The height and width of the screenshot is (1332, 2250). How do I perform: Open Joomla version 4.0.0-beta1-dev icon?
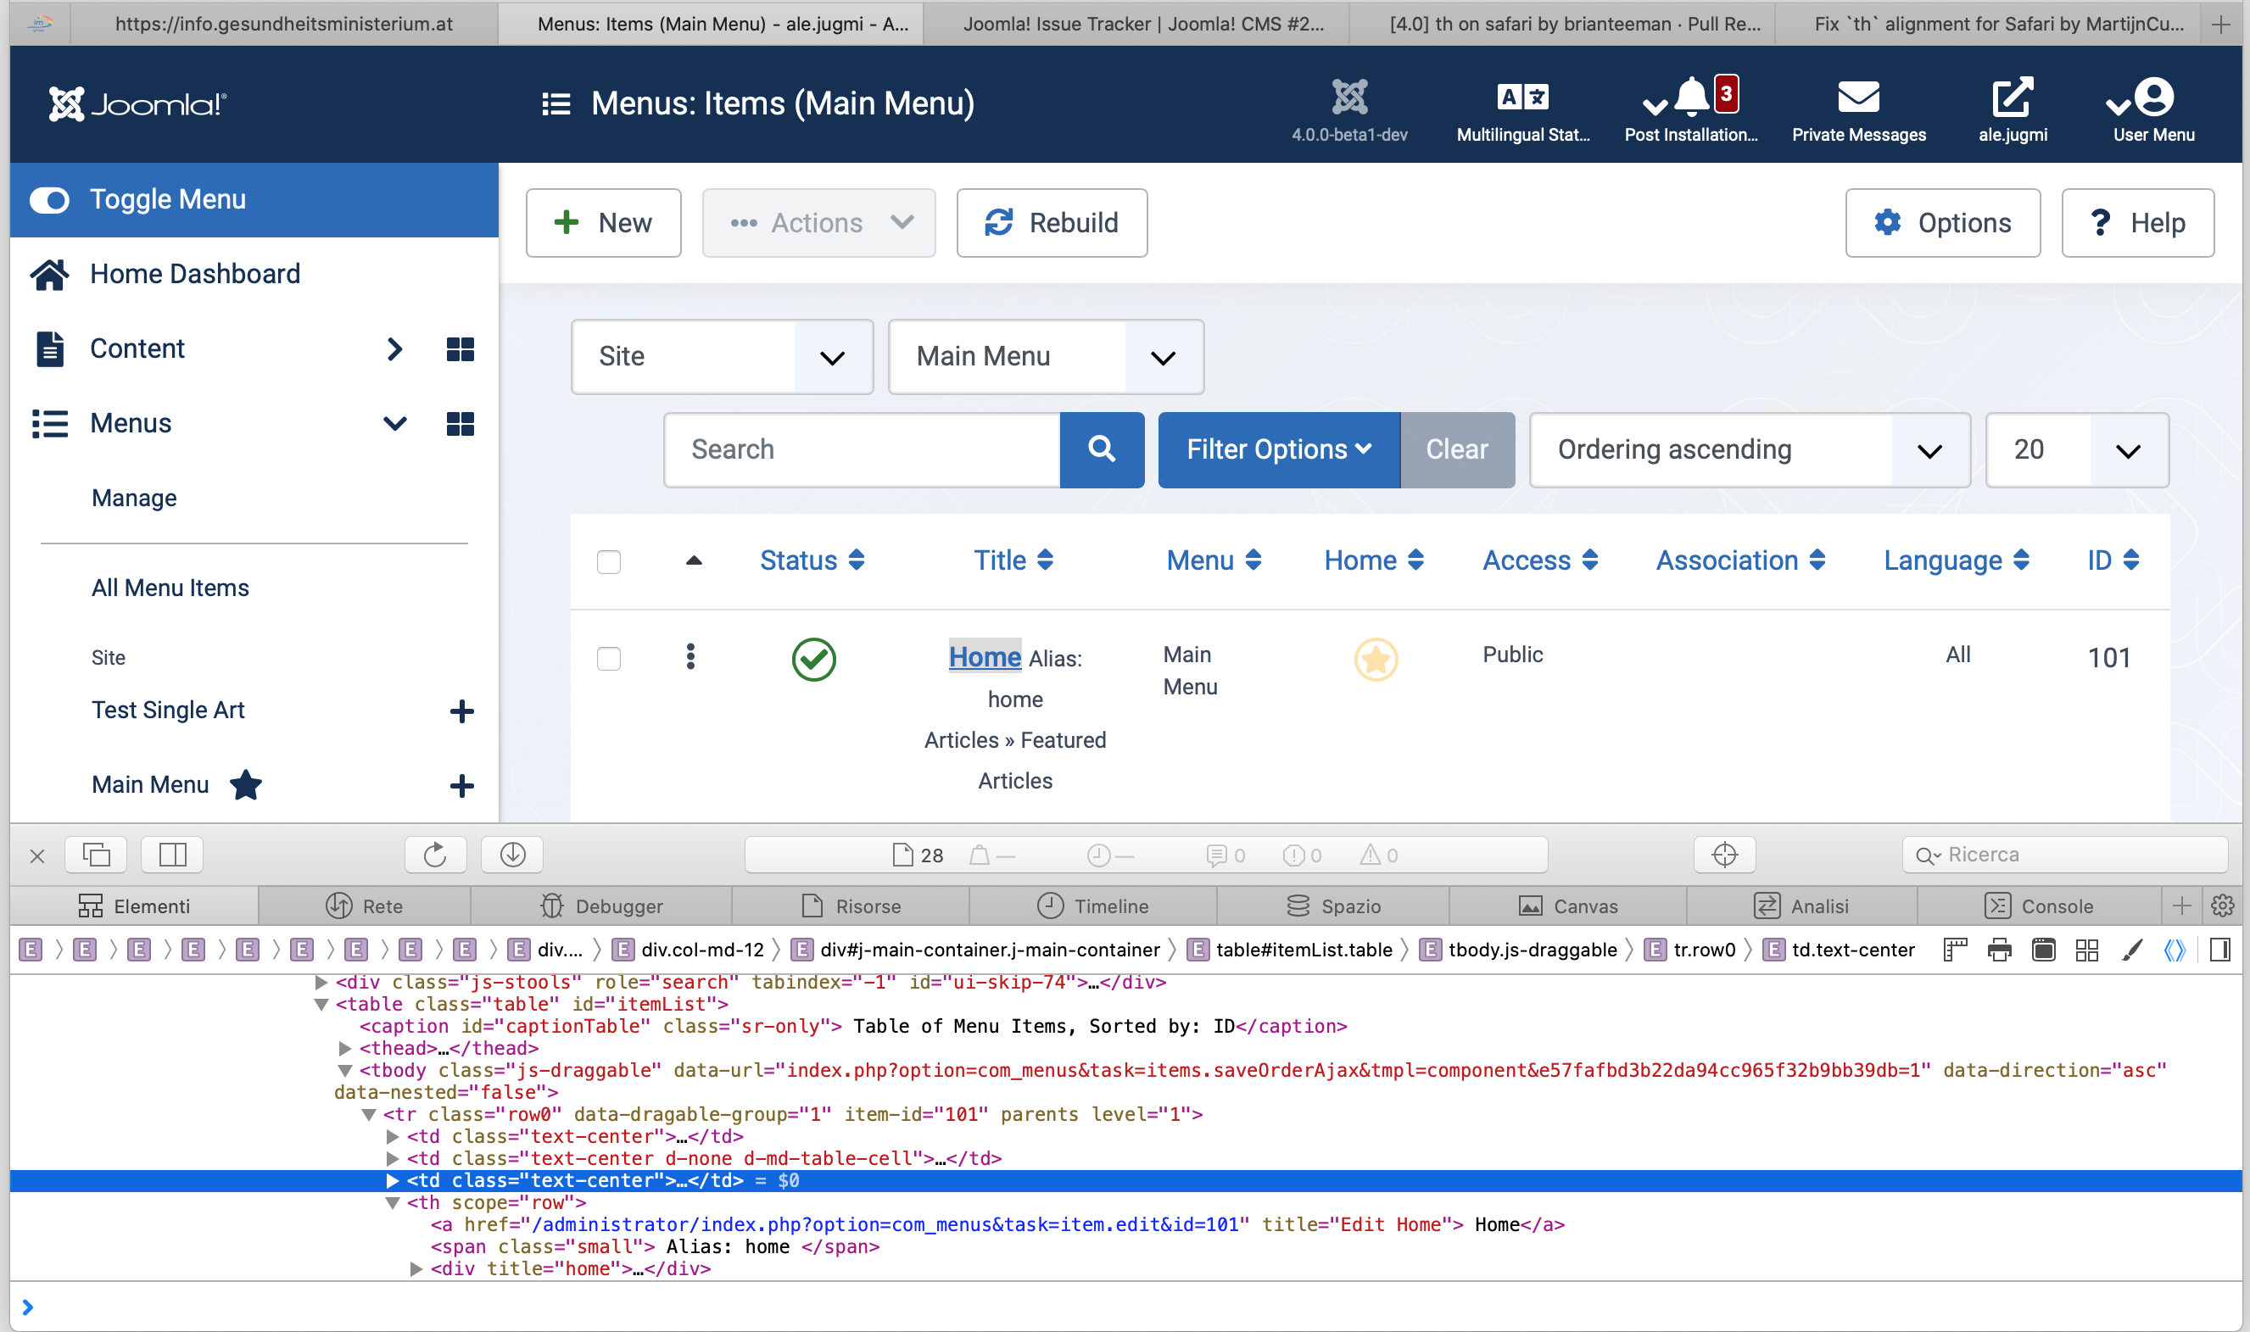[1348, 97]
